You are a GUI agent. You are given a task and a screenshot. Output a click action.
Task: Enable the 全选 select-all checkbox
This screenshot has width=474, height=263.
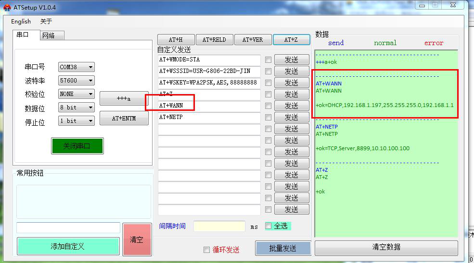269,226
